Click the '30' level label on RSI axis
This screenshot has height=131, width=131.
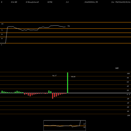pyautogui.click(x=2, y=39)
